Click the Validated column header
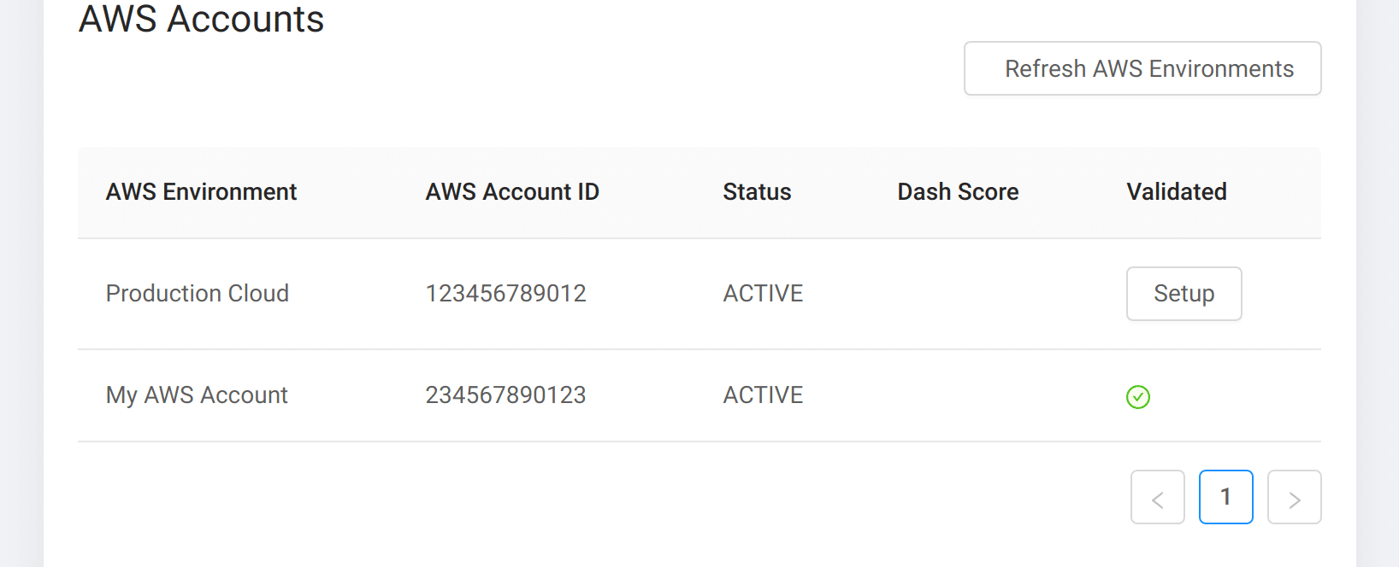The width and height of the screenshot is (1399, 567). (x=1176, y=192)
